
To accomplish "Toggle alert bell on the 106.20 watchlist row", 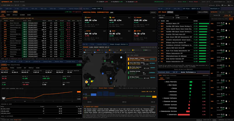I will click(229, 51).
